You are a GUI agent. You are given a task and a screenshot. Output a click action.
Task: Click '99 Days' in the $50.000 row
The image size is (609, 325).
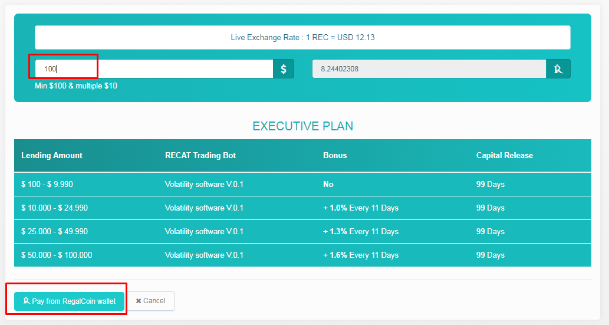(x=490, y=255)
